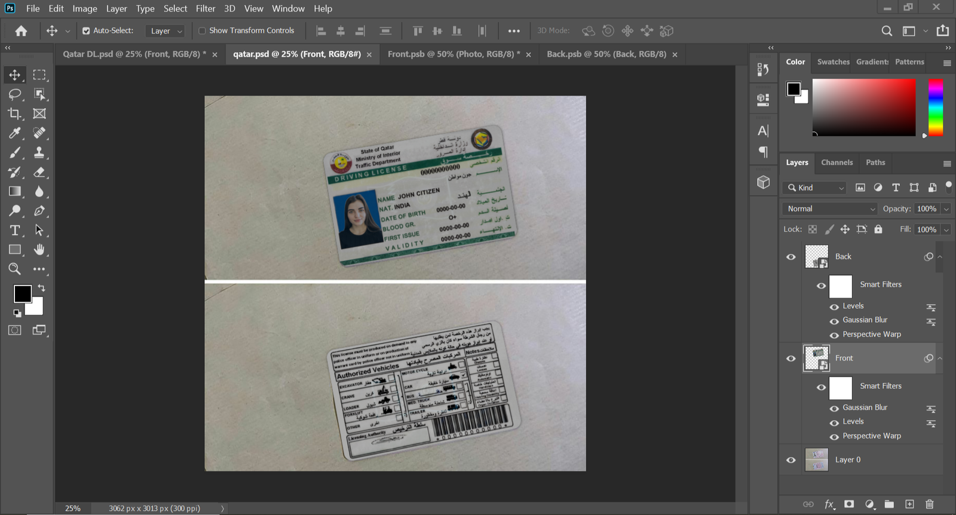Image resolution: width=956 pixels, height=515 pixels.
Task: Open the collapsed Paragraph panel icon
Action: coord(763,152)
